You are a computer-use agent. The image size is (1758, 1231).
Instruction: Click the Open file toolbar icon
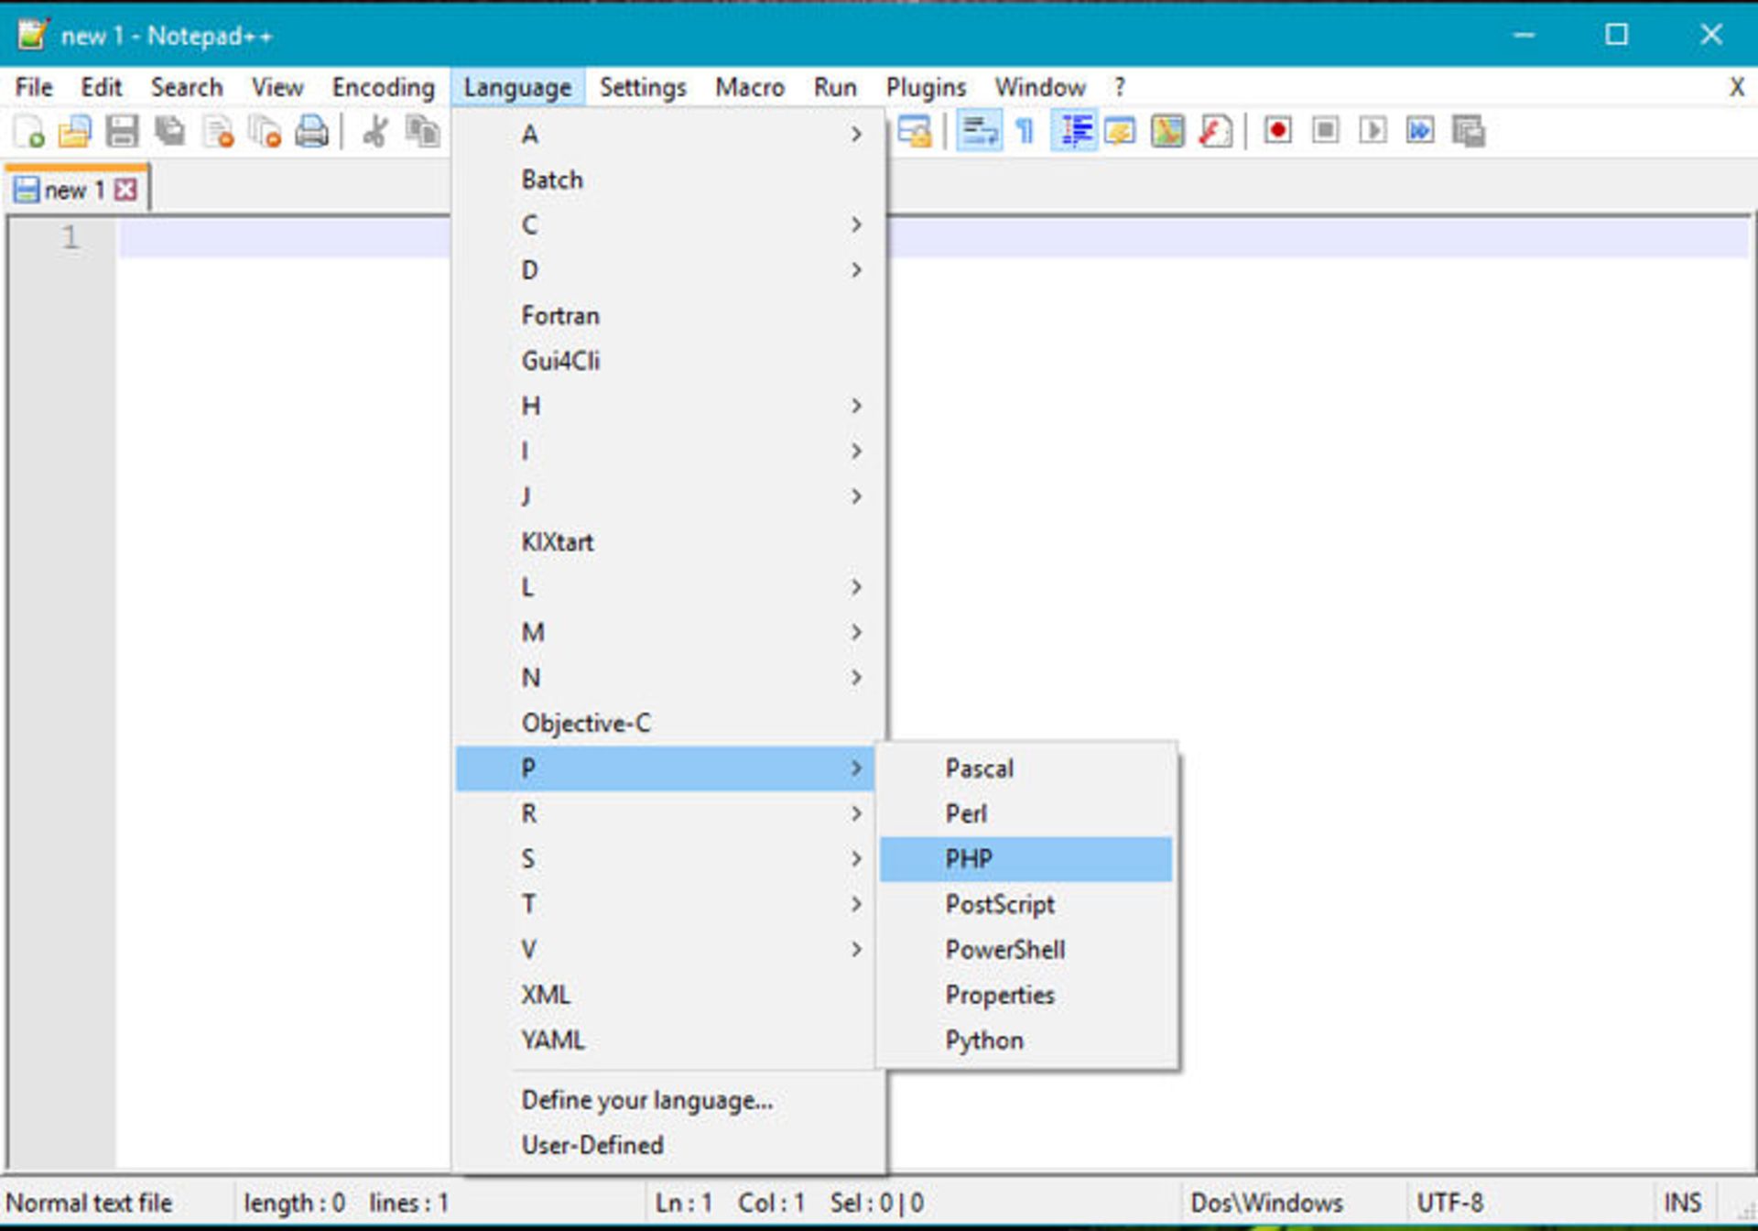point(75,132)
